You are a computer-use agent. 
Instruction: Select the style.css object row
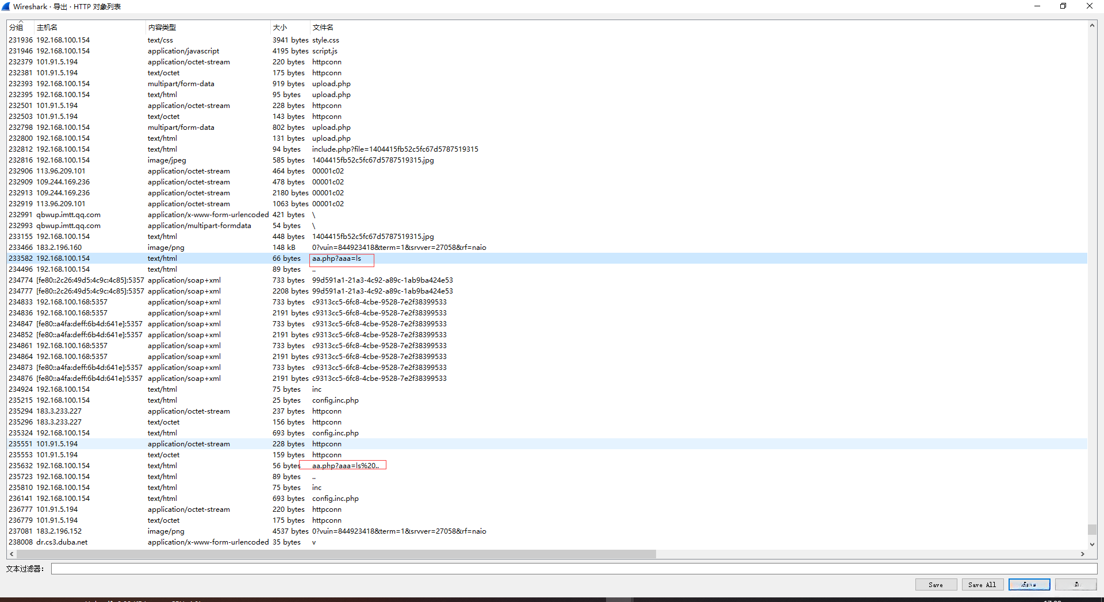tap(547, 40)
